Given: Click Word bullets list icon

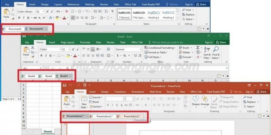Looking at the screenshot, I should coord(73,12).
